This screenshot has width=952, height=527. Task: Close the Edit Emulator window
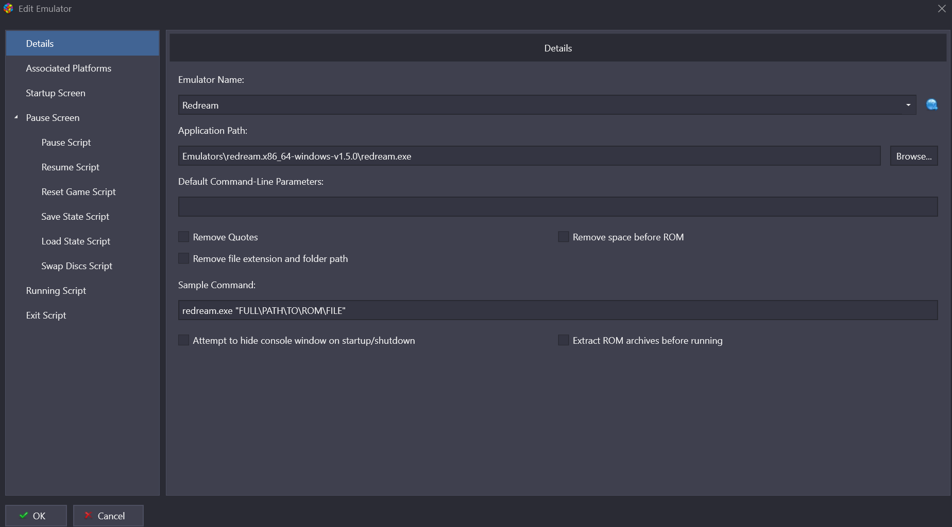tap(942, 9)
